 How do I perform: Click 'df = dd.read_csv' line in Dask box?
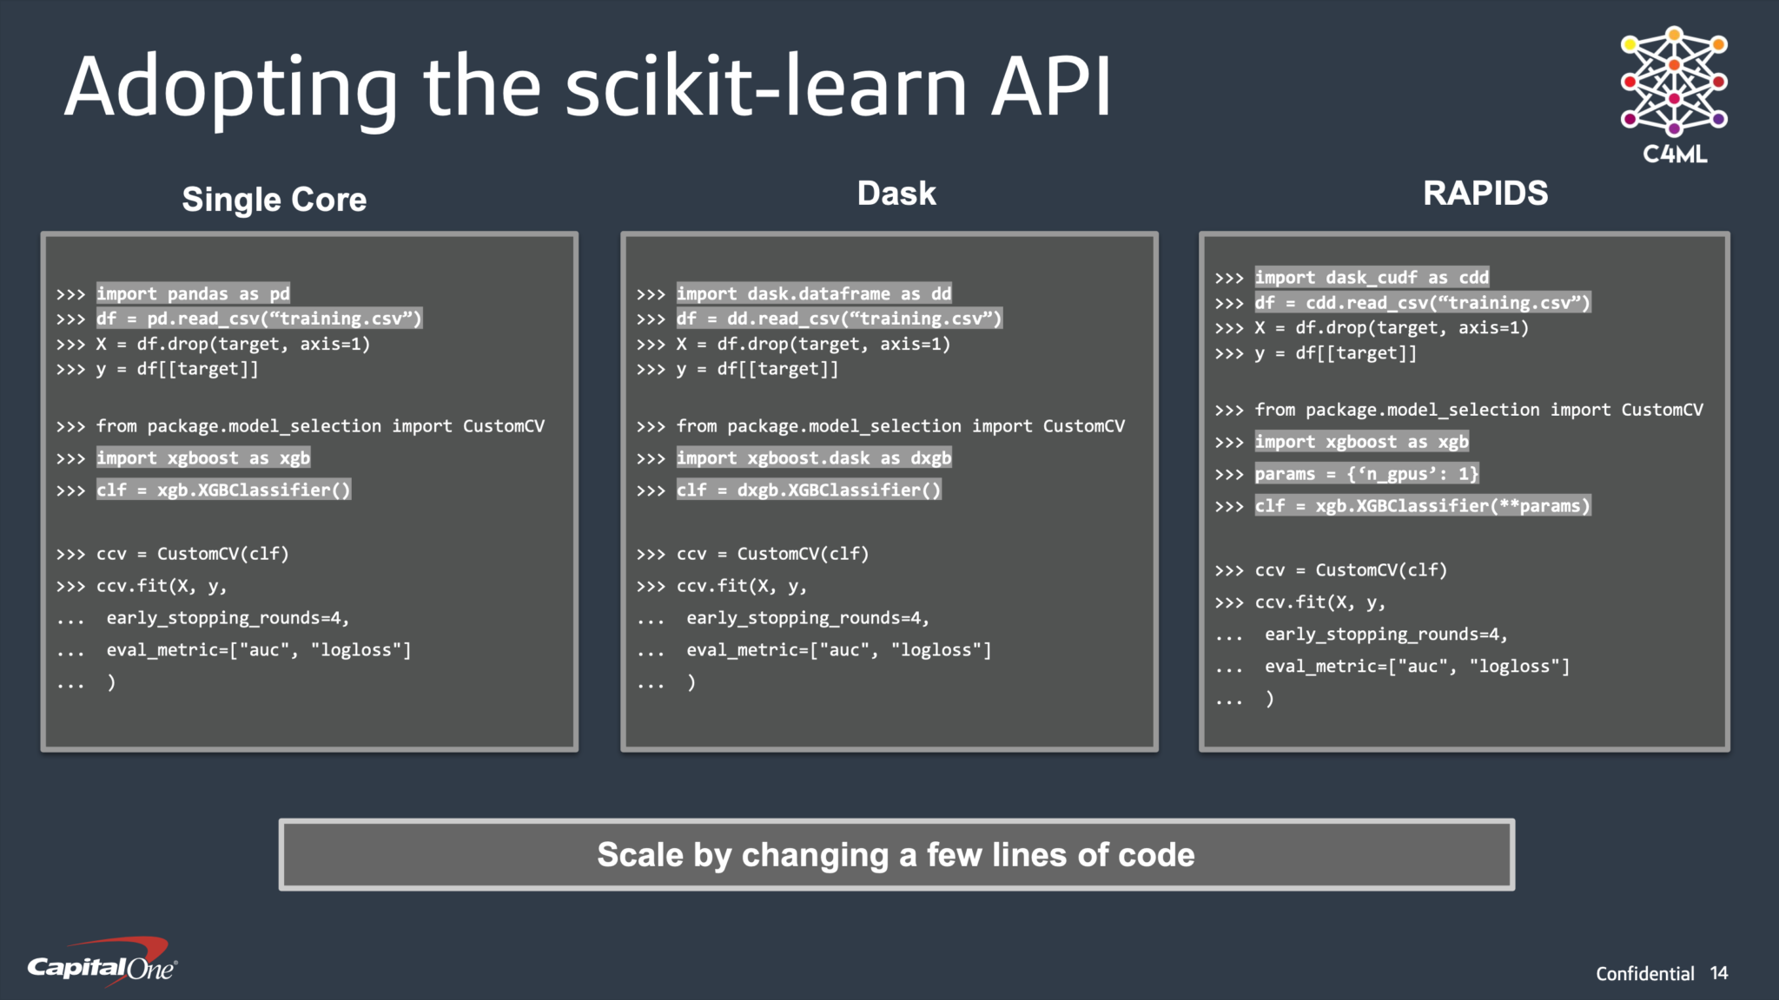tap(839, 319)
